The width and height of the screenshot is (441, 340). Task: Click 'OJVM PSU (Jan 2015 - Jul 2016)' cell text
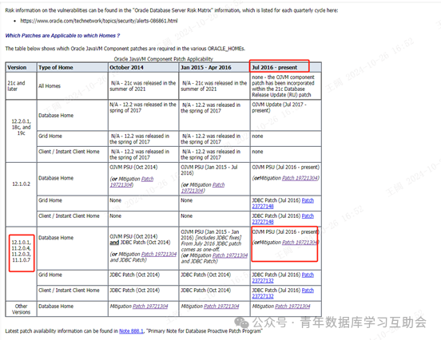coord(209,170)
